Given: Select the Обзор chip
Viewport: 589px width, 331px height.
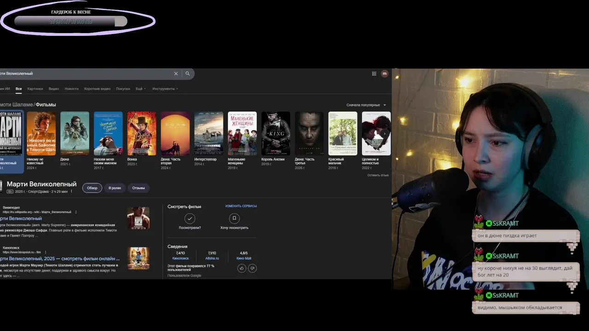Looking at the screenshot, I should click(92, 188).
